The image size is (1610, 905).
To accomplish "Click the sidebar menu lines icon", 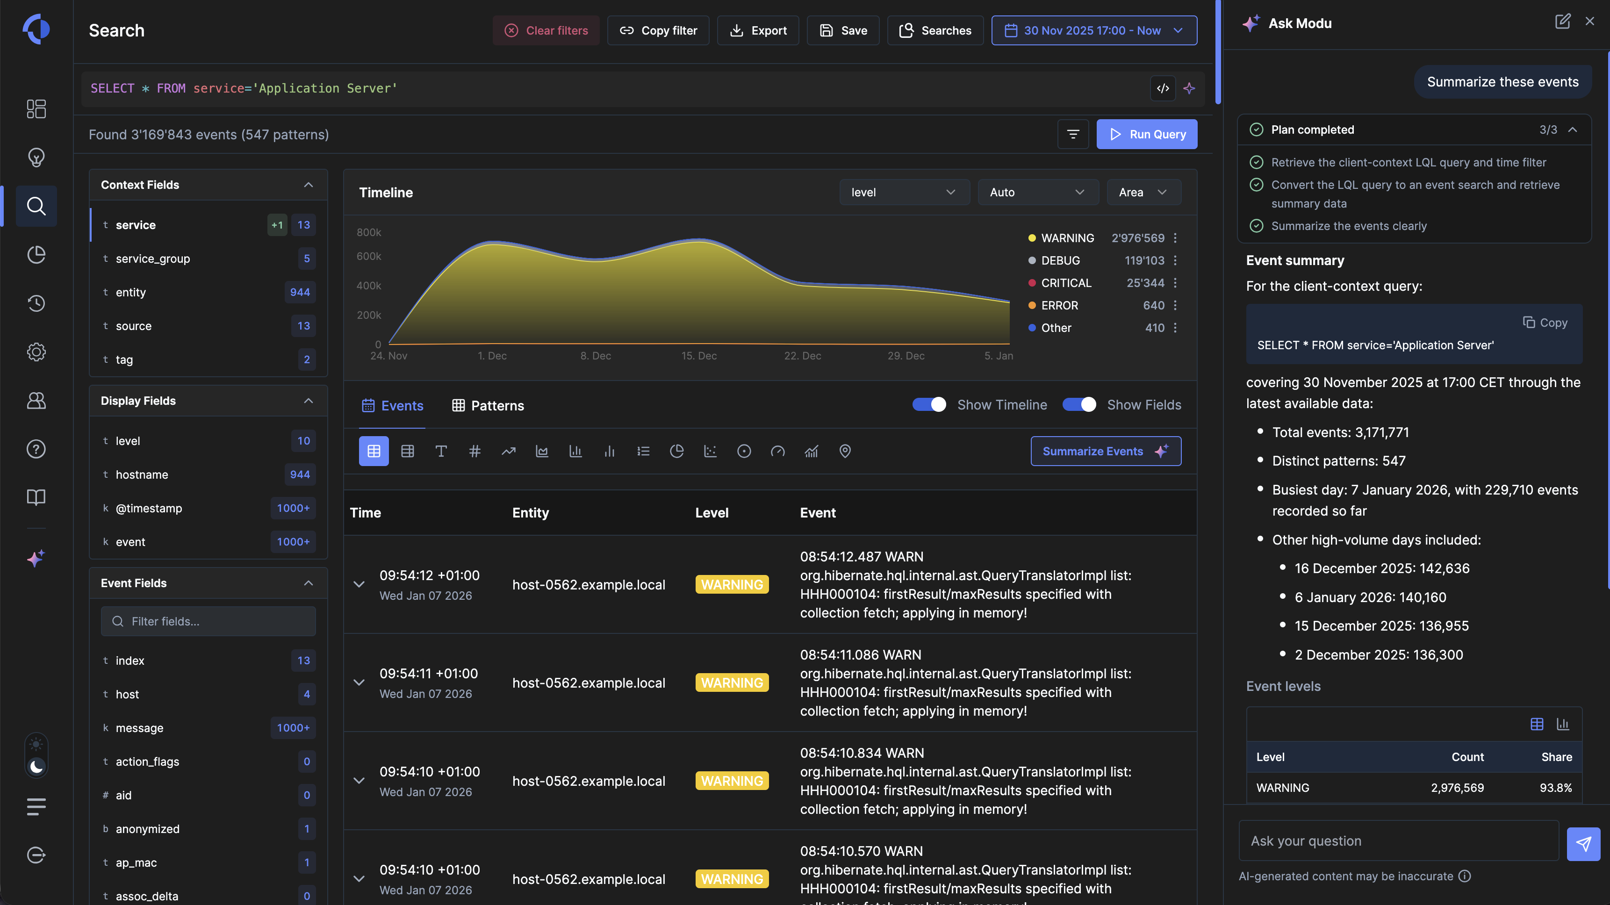I will click(x=36, y=807).
